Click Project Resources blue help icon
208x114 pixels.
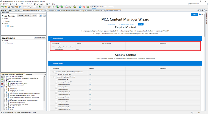[x=41, y=16]
